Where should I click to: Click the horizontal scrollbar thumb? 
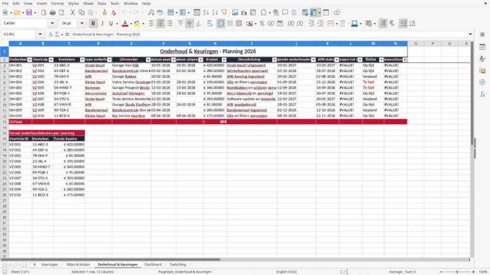111,259
